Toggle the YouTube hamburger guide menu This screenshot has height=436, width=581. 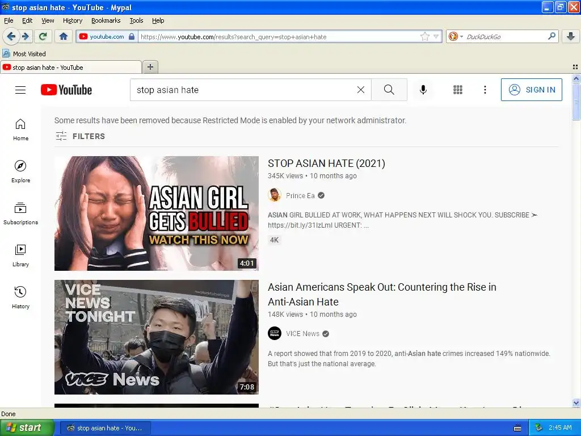tap(20, 90)
